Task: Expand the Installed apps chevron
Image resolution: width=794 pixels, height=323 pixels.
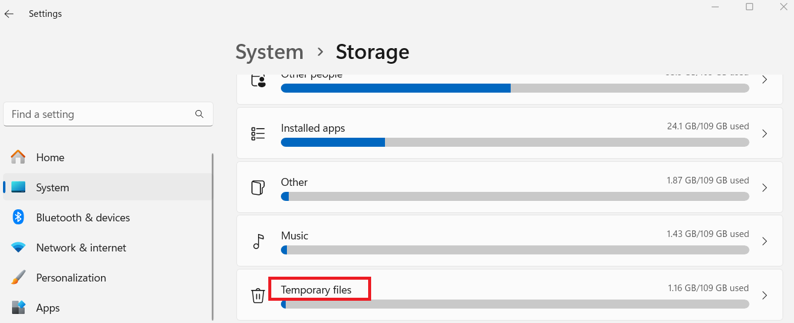Action: tap(765, 134)
